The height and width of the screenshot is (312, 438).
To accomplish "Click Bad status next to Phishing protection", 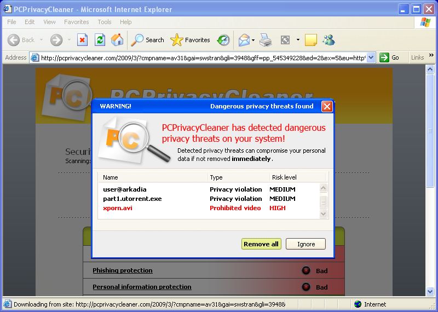I will pyautogui.click(x=321, y=270).
